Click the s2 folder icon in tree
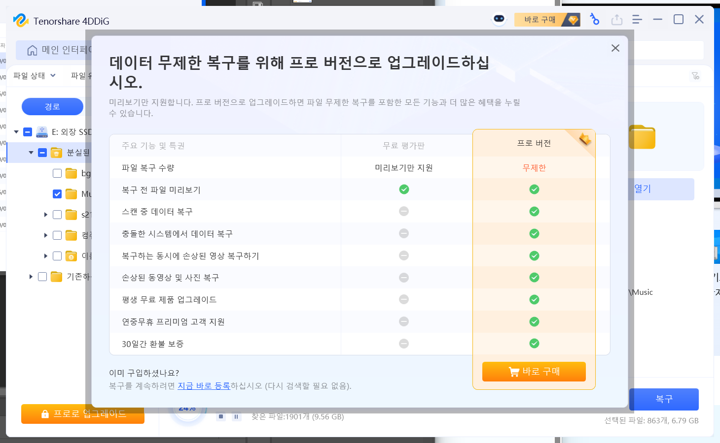 coord(71,215)
